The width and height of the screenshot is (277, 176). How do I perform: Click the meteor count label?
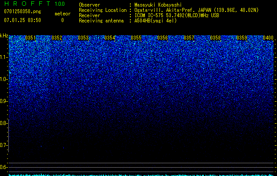click(x=63, y=14)
